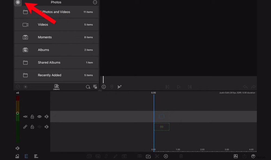Split the clip with the scissors tool
The image size is (271, 160).
coord(157,156)
